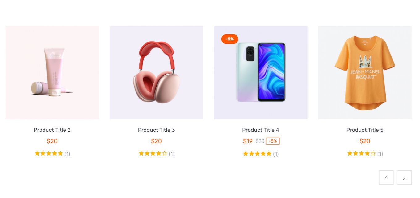Click the $19 sale price of Product Title 4
The width and height of the screenshot is (420, 198).
pos(248,141)
